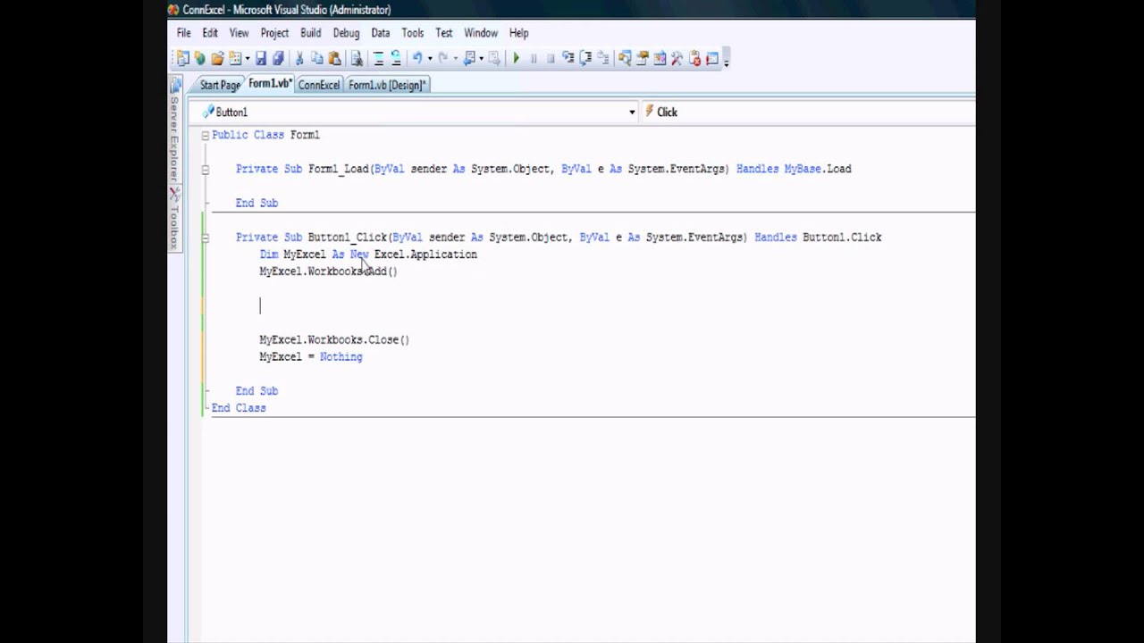Collapse the Button1_Click sub outline
The height and width of the screenshot is (643, 1144).
click(x=205, y=238)
